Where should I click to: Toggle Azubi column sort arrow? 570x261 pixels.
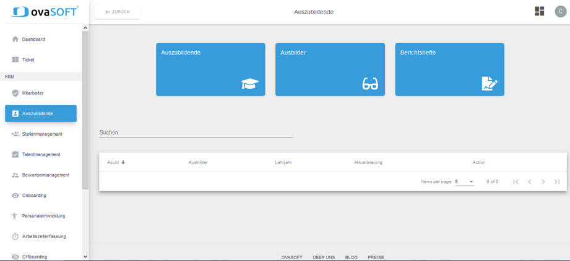click(x=123, y=162)
